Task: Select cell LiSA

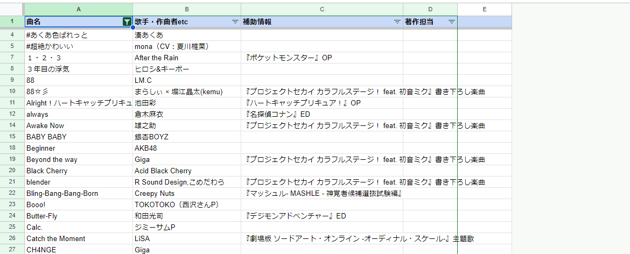Action: (x=187, y=238)
